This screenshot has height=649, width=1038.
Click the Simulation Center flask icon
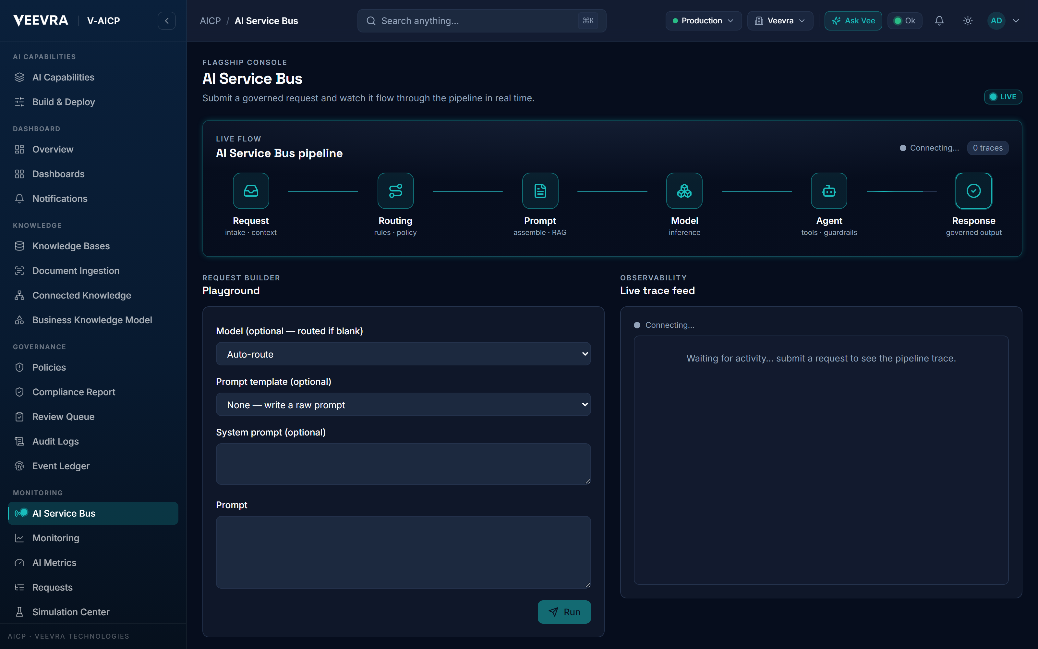[x=19, y=612]
